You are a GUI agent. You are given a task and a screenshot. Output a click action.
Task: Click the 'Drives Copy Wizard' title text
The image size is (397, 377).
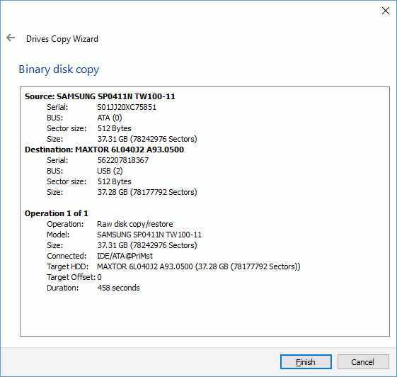tap(62, 39)
